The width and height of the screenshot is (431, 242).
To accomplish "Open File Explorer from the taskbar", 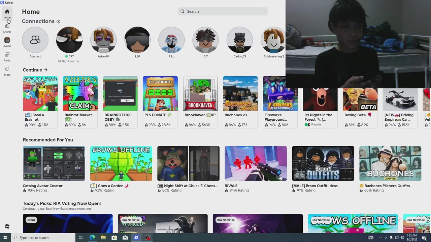I will click(103, 238).
